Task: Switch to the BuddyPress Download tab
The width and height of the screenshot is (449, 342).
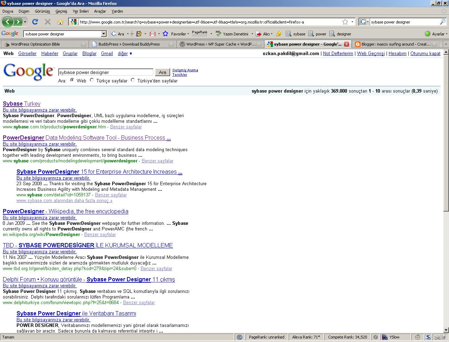Action: click(132, 44)
